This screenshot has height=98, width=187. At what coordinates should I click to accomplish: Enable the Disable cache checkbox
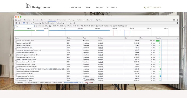click(x=43, y=23)
